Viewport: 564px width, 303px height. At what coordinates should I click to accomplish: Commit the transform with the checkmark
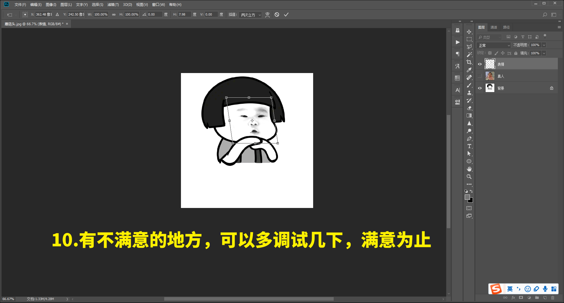click(286, 14)
